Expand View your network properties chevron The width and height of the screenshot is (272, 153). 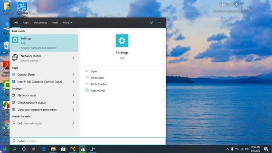click(74, 110)
